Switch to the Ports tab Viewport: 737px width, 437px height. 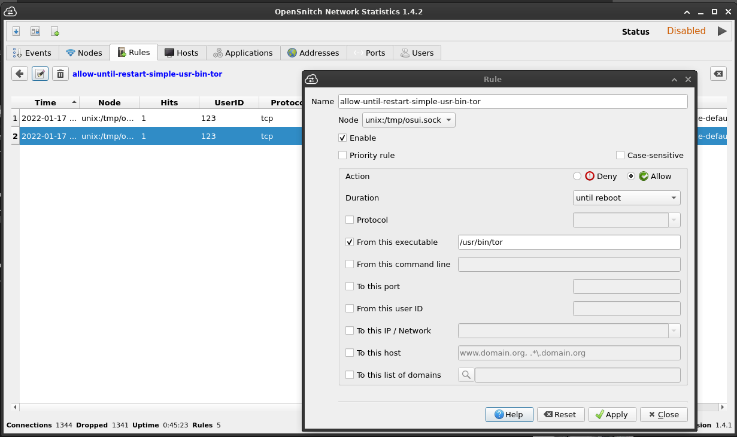coord(369,53)
